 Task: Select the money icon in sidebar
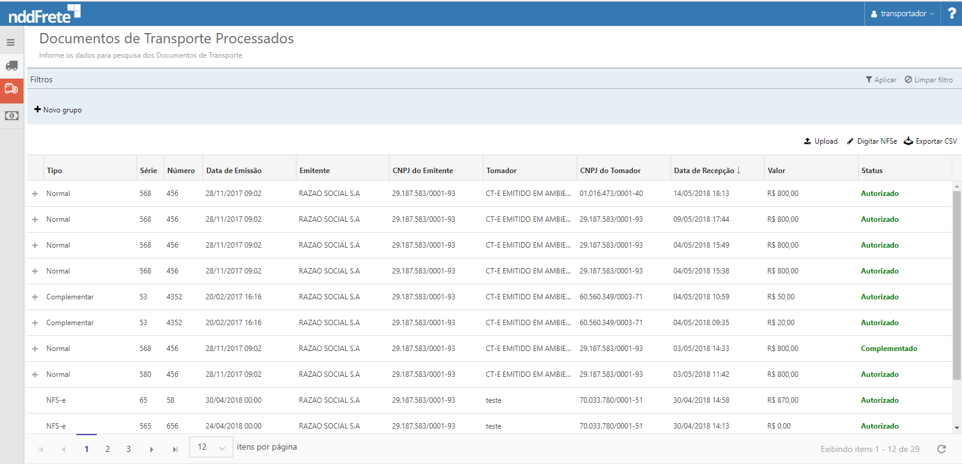(x=11, y=115)
